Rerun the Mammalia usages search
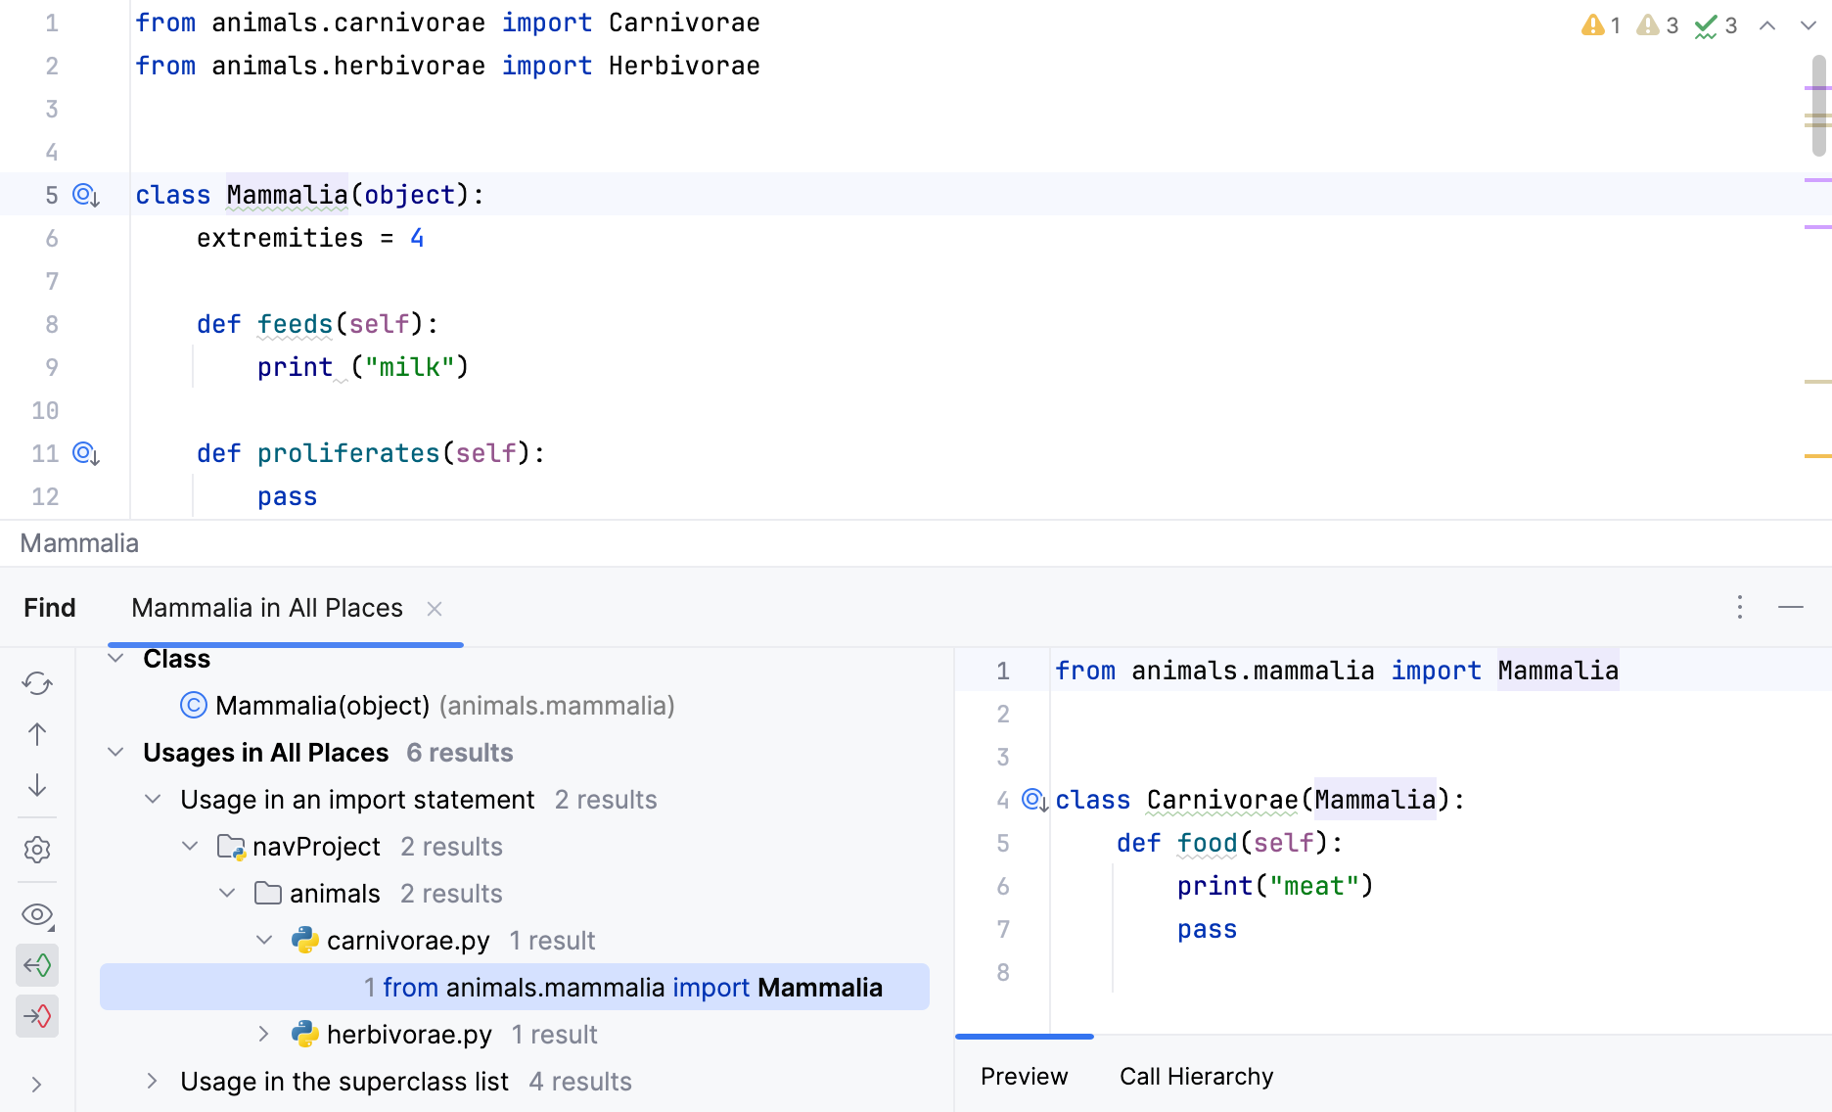Viewport: 1832px width, 1112px height. click(x=37, y=683)
